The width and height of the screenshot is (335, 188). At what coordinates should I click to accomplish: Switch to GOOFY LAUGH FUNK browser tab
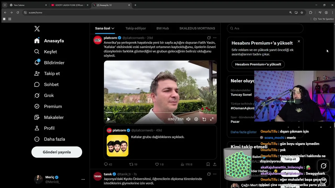[69, 5]
